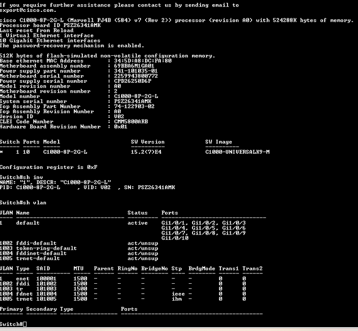Click Processor board ID PSZ26341AMK
Screen dimensions: 358x331
pos(50,25)
